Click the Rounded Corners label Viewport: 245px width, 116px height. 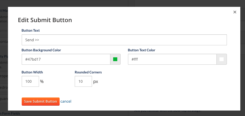coord(88,72)
